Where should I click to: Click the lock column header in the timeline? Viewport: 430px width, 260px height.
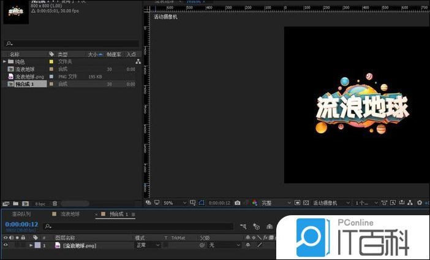(x=23, y=237)
